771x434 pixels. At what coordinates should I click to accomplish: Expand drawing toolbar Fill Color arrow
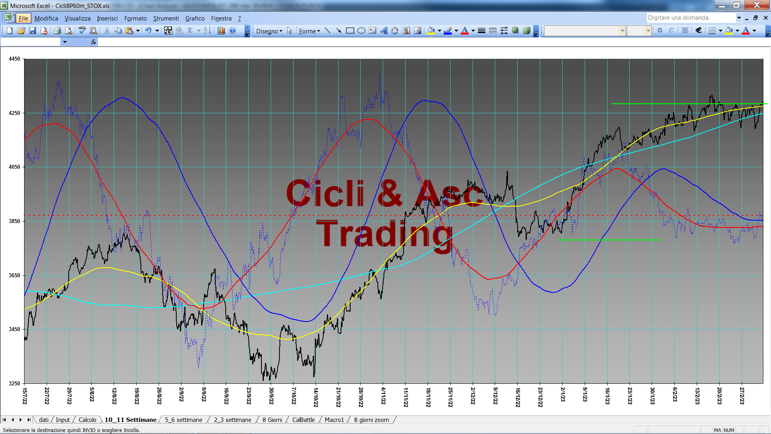pos(439,31)
